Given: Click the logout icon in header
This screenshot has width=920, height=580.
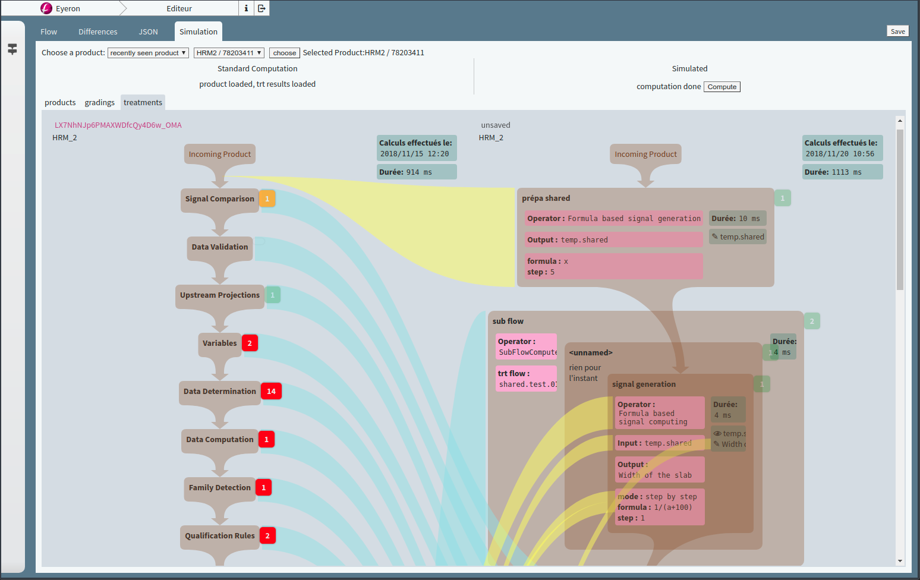Looking at the screenshot, I should 262,8.
